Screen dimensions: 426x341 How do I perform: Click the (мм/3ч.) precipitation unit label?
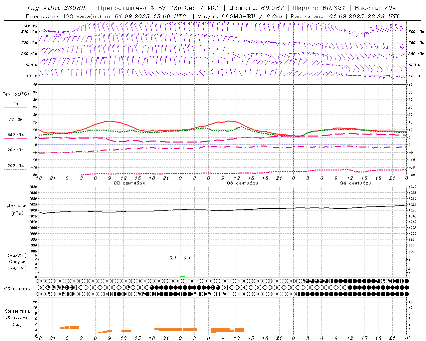coord(17,256)
